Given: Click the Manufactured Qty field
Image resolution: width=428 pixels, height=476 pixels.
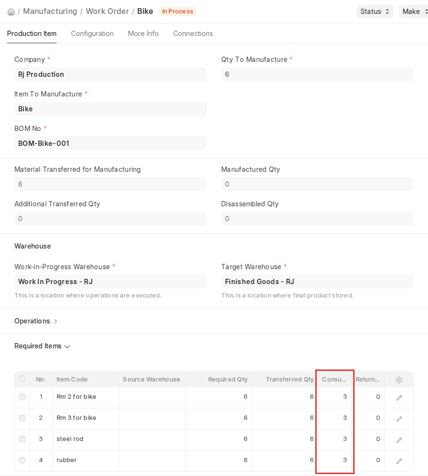Looking at the screenshot, I should coord(317,184).
